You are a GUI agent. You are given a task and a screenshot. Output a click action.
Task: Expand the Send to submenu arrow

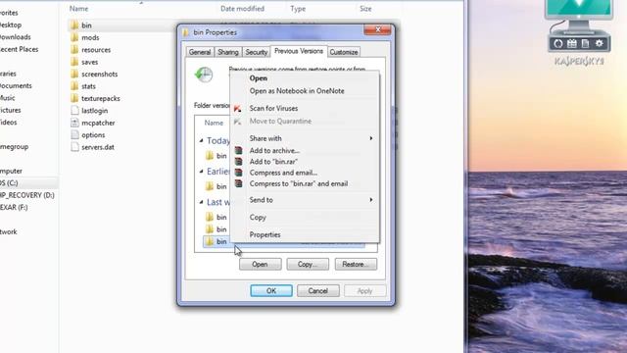[x=371, y=200]
